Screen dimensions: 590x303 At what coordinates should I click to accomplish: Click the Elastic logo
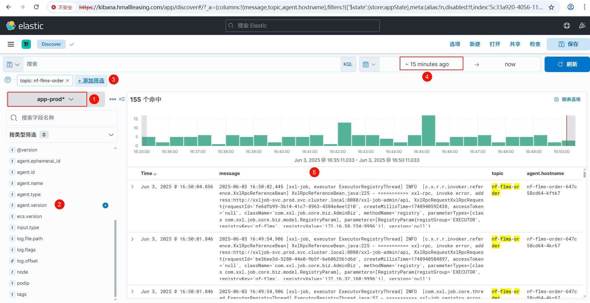coord(25,26)
